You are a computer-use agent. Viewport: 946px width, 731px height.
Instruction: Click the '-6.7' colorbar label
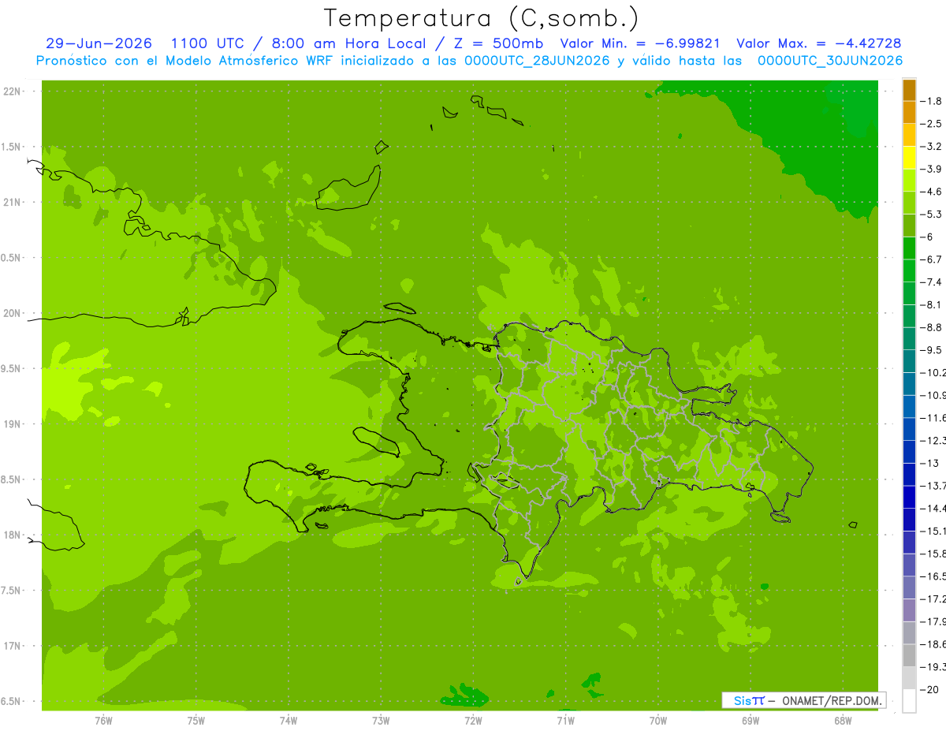point(931,259)
